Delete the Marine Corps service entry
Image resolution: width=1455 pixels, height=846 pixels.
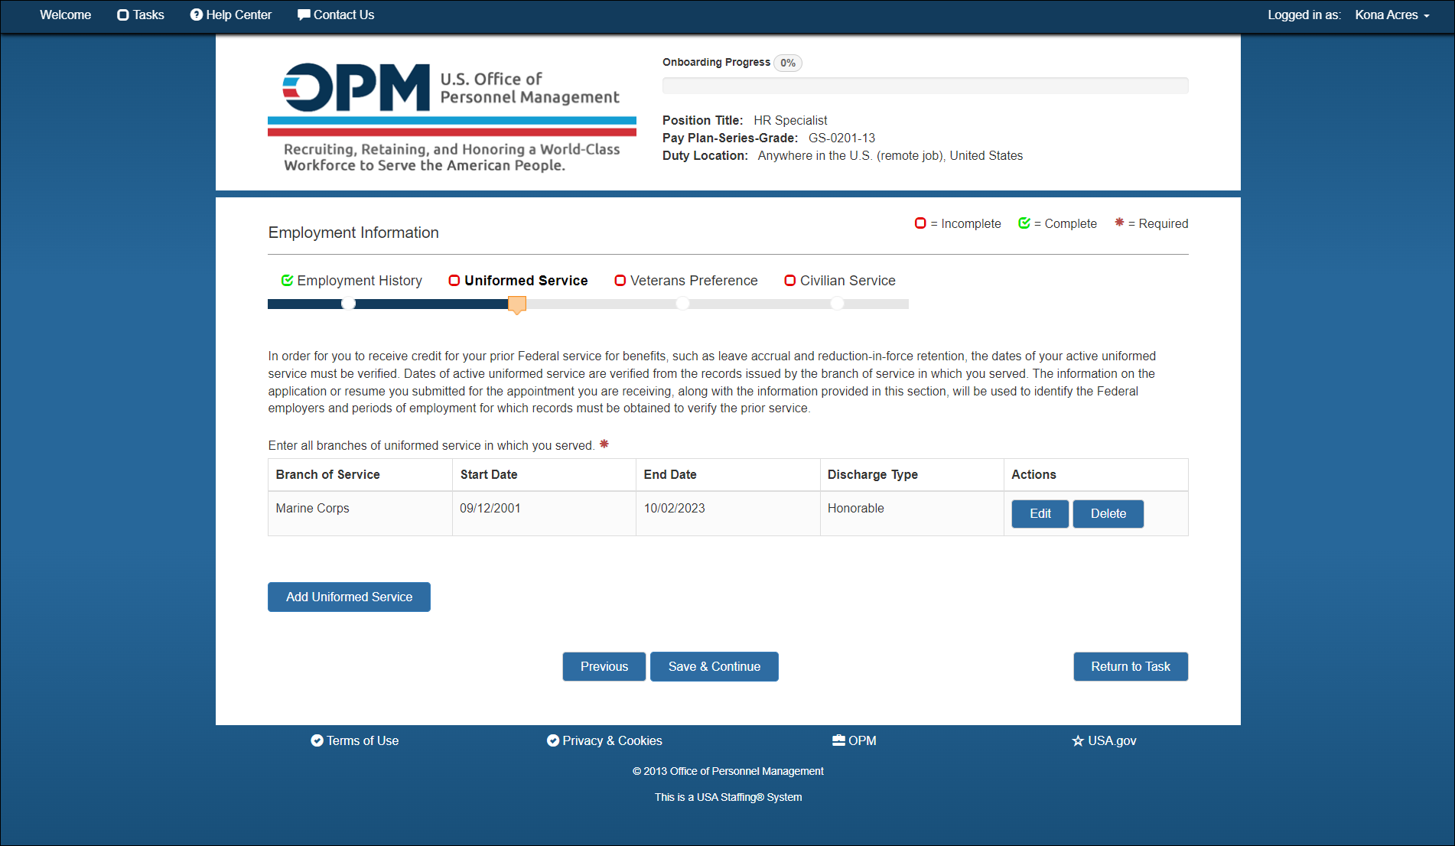[1108, 514]
